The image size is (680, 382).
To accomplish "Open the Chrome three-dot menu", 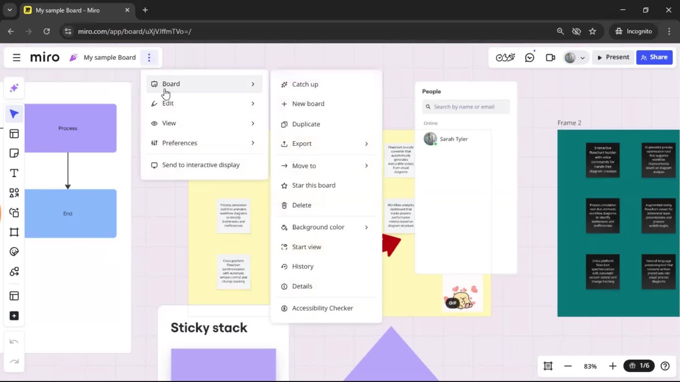I will click(669, 31).
